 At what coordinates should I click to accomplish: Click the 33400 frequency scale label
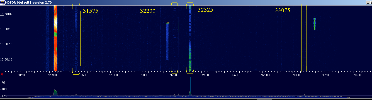[x=357, y=75]
